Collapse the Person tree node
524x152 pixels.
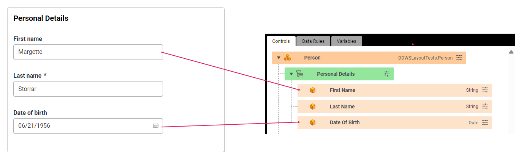pyautogui.click(x=279, y=58)
